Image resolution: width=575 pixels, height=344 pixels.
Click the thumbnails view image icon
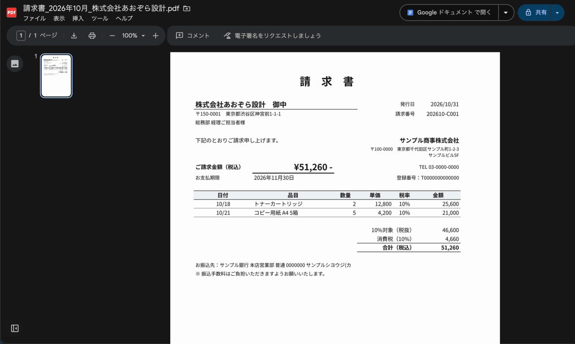15,63
